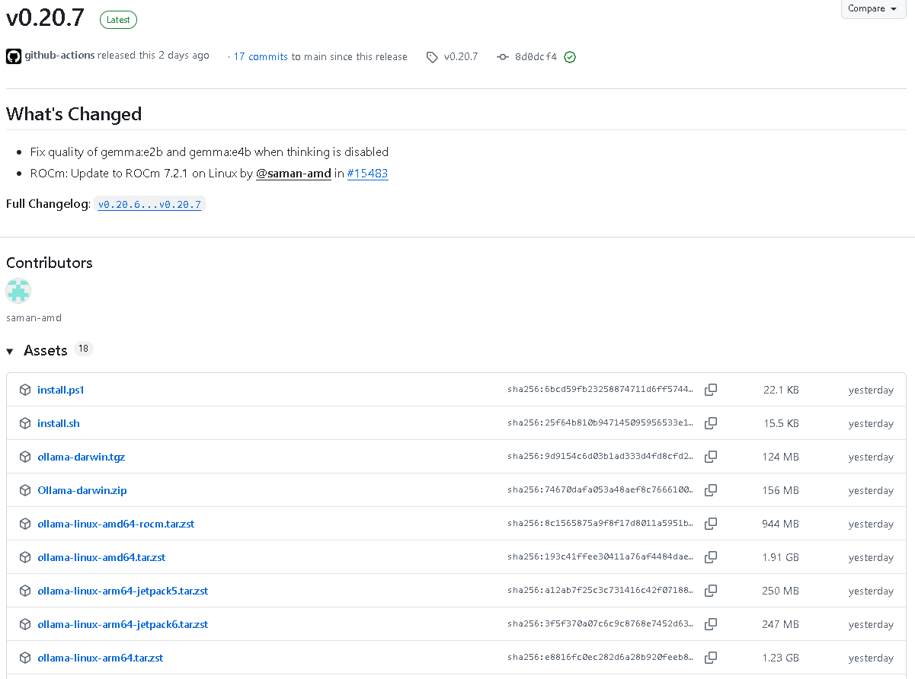Click the package icon beside ollama-linux-arm64.tar.zst
915x679 pixels.
coord(25,658)
